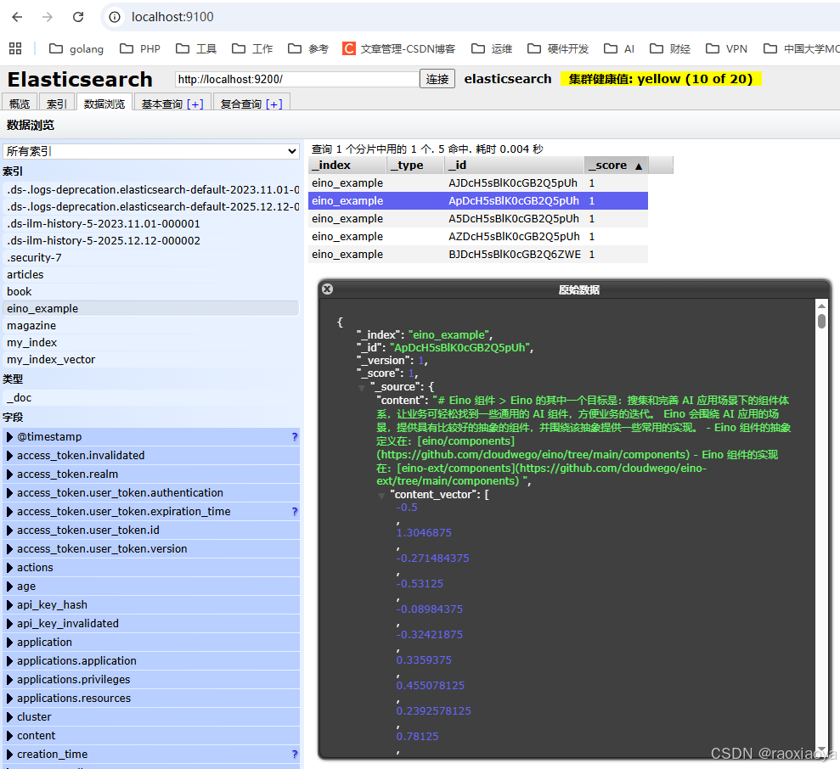Screen dimensions: 840x769
Task: Select the magazine index
Action: click(x=151, y=326)
